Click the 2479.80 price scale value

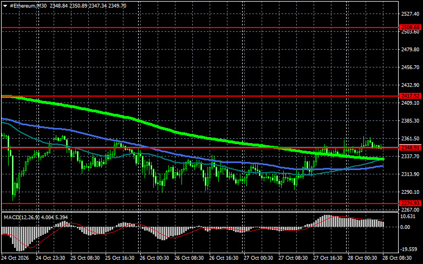pos(411,50)
